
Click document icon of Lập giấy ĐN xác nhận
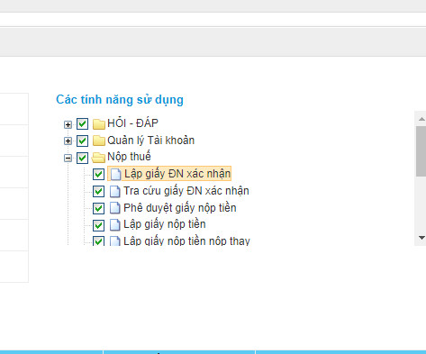tap(115, 174)
